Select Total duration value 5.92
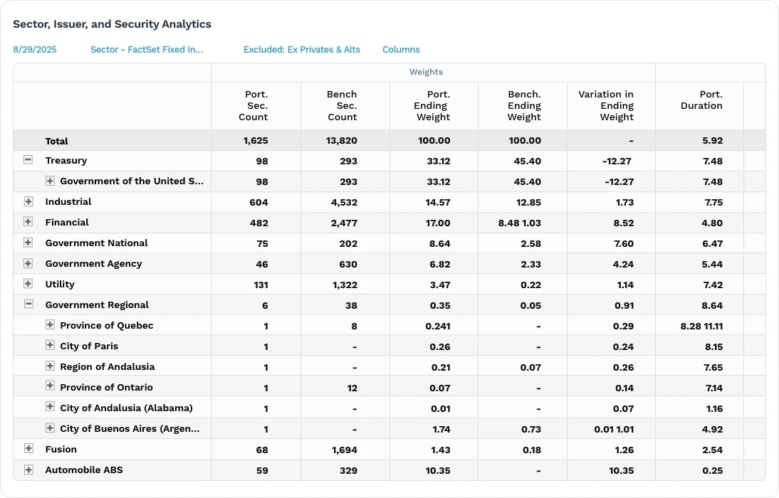Viewport: 779px width, 498px height. point(713,141)
